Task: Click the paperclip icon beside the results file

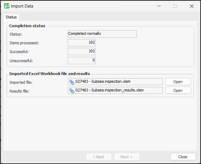Action: 72,91
